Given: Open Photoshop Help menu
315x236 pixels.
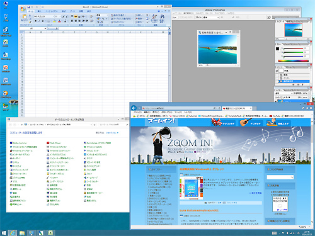Looking at the screenshot, I should coord(230,13).
